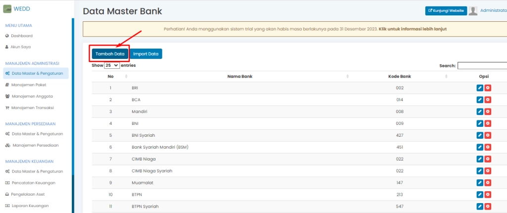This screenshot has width=507, height=213.
Task: Focus the Search input field
Action: point(482,65)
